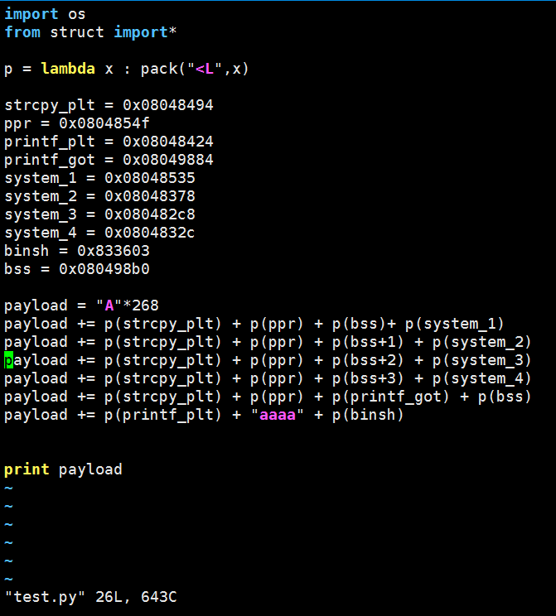
Task: Click system_1 value 0x08048535
Action: (150, 178)
